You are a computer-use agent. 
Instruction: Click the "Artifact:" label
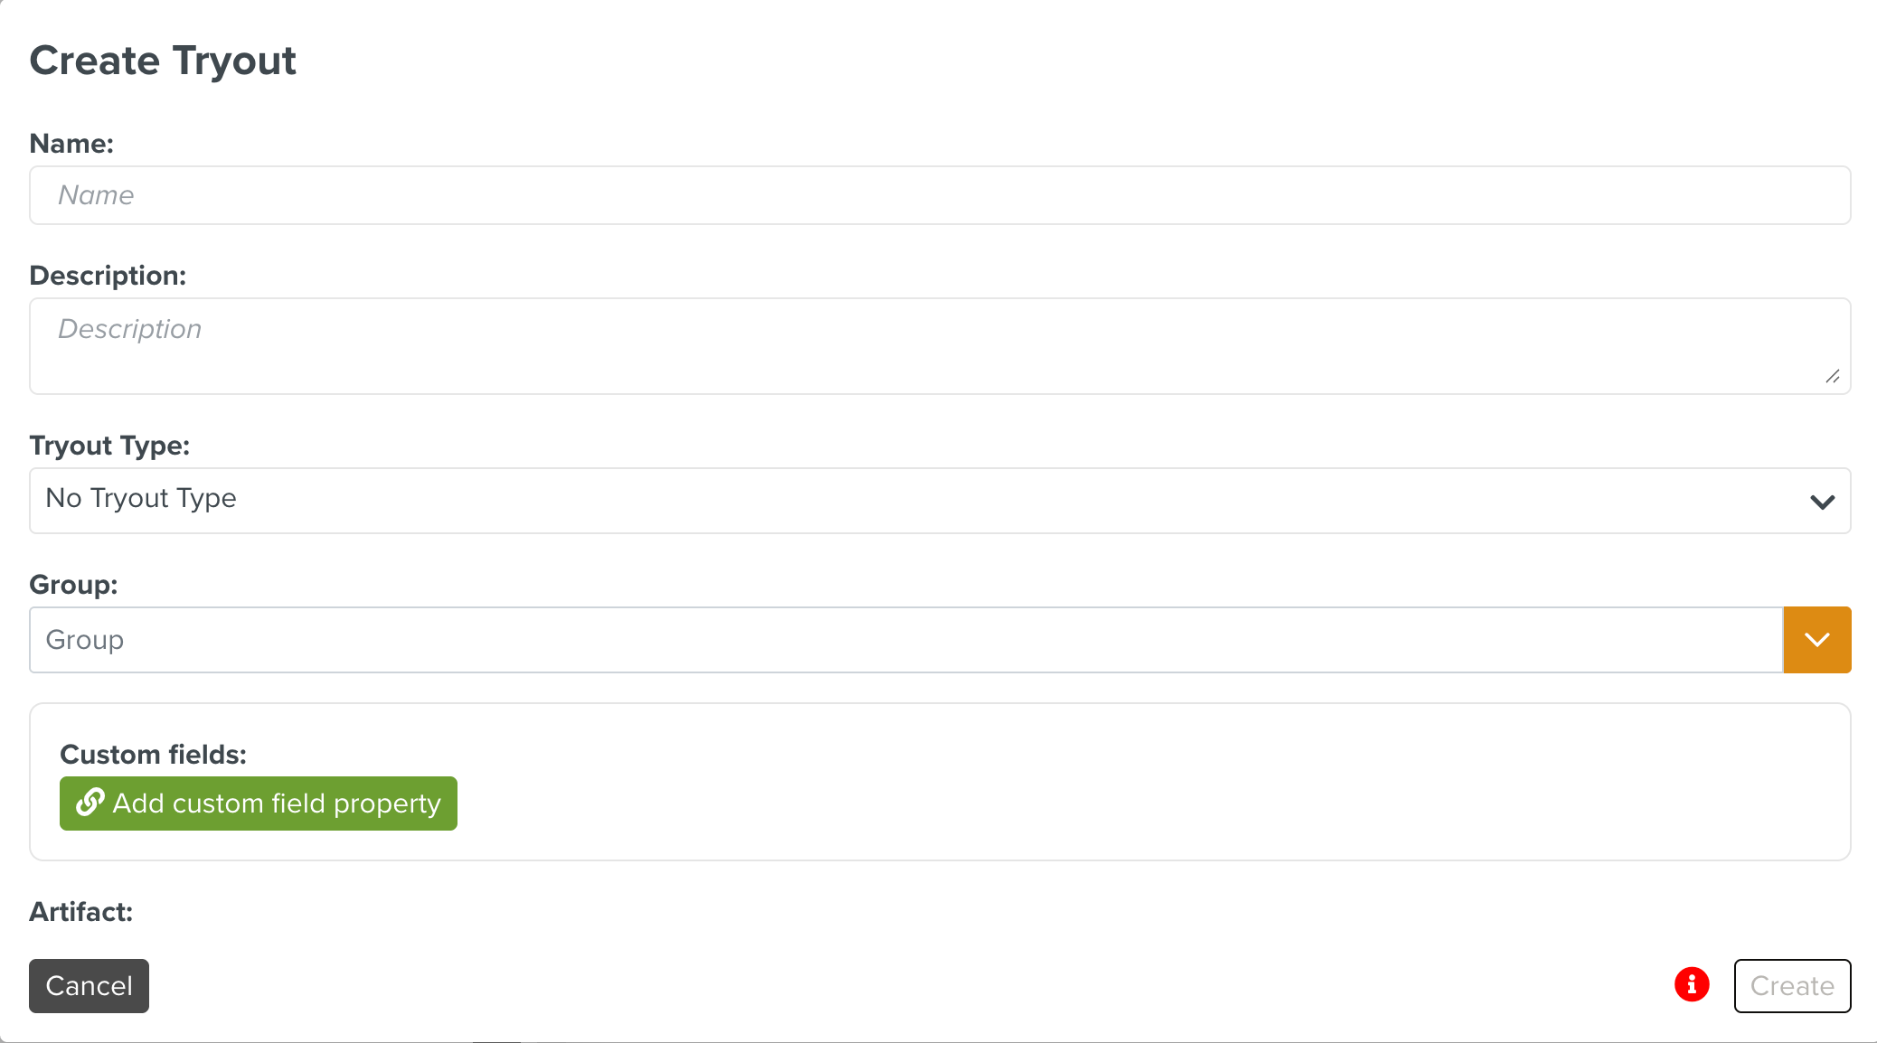click(x=80, y=912)
